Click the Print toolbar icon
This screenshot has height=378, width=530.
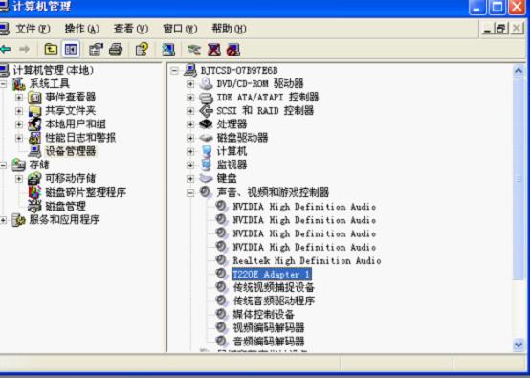coord(116,50)
